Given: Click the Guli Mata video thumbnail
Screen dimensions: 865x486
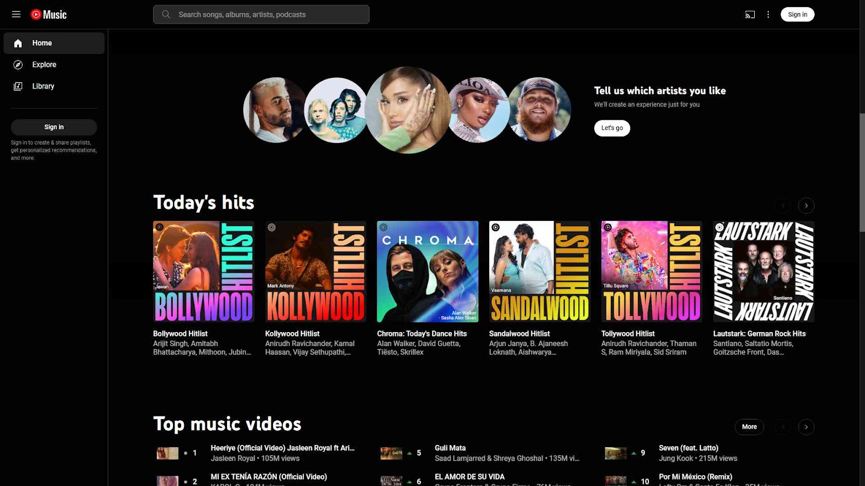Looking at the screenshot, I should pyautogui.click(x=391, y=453).
